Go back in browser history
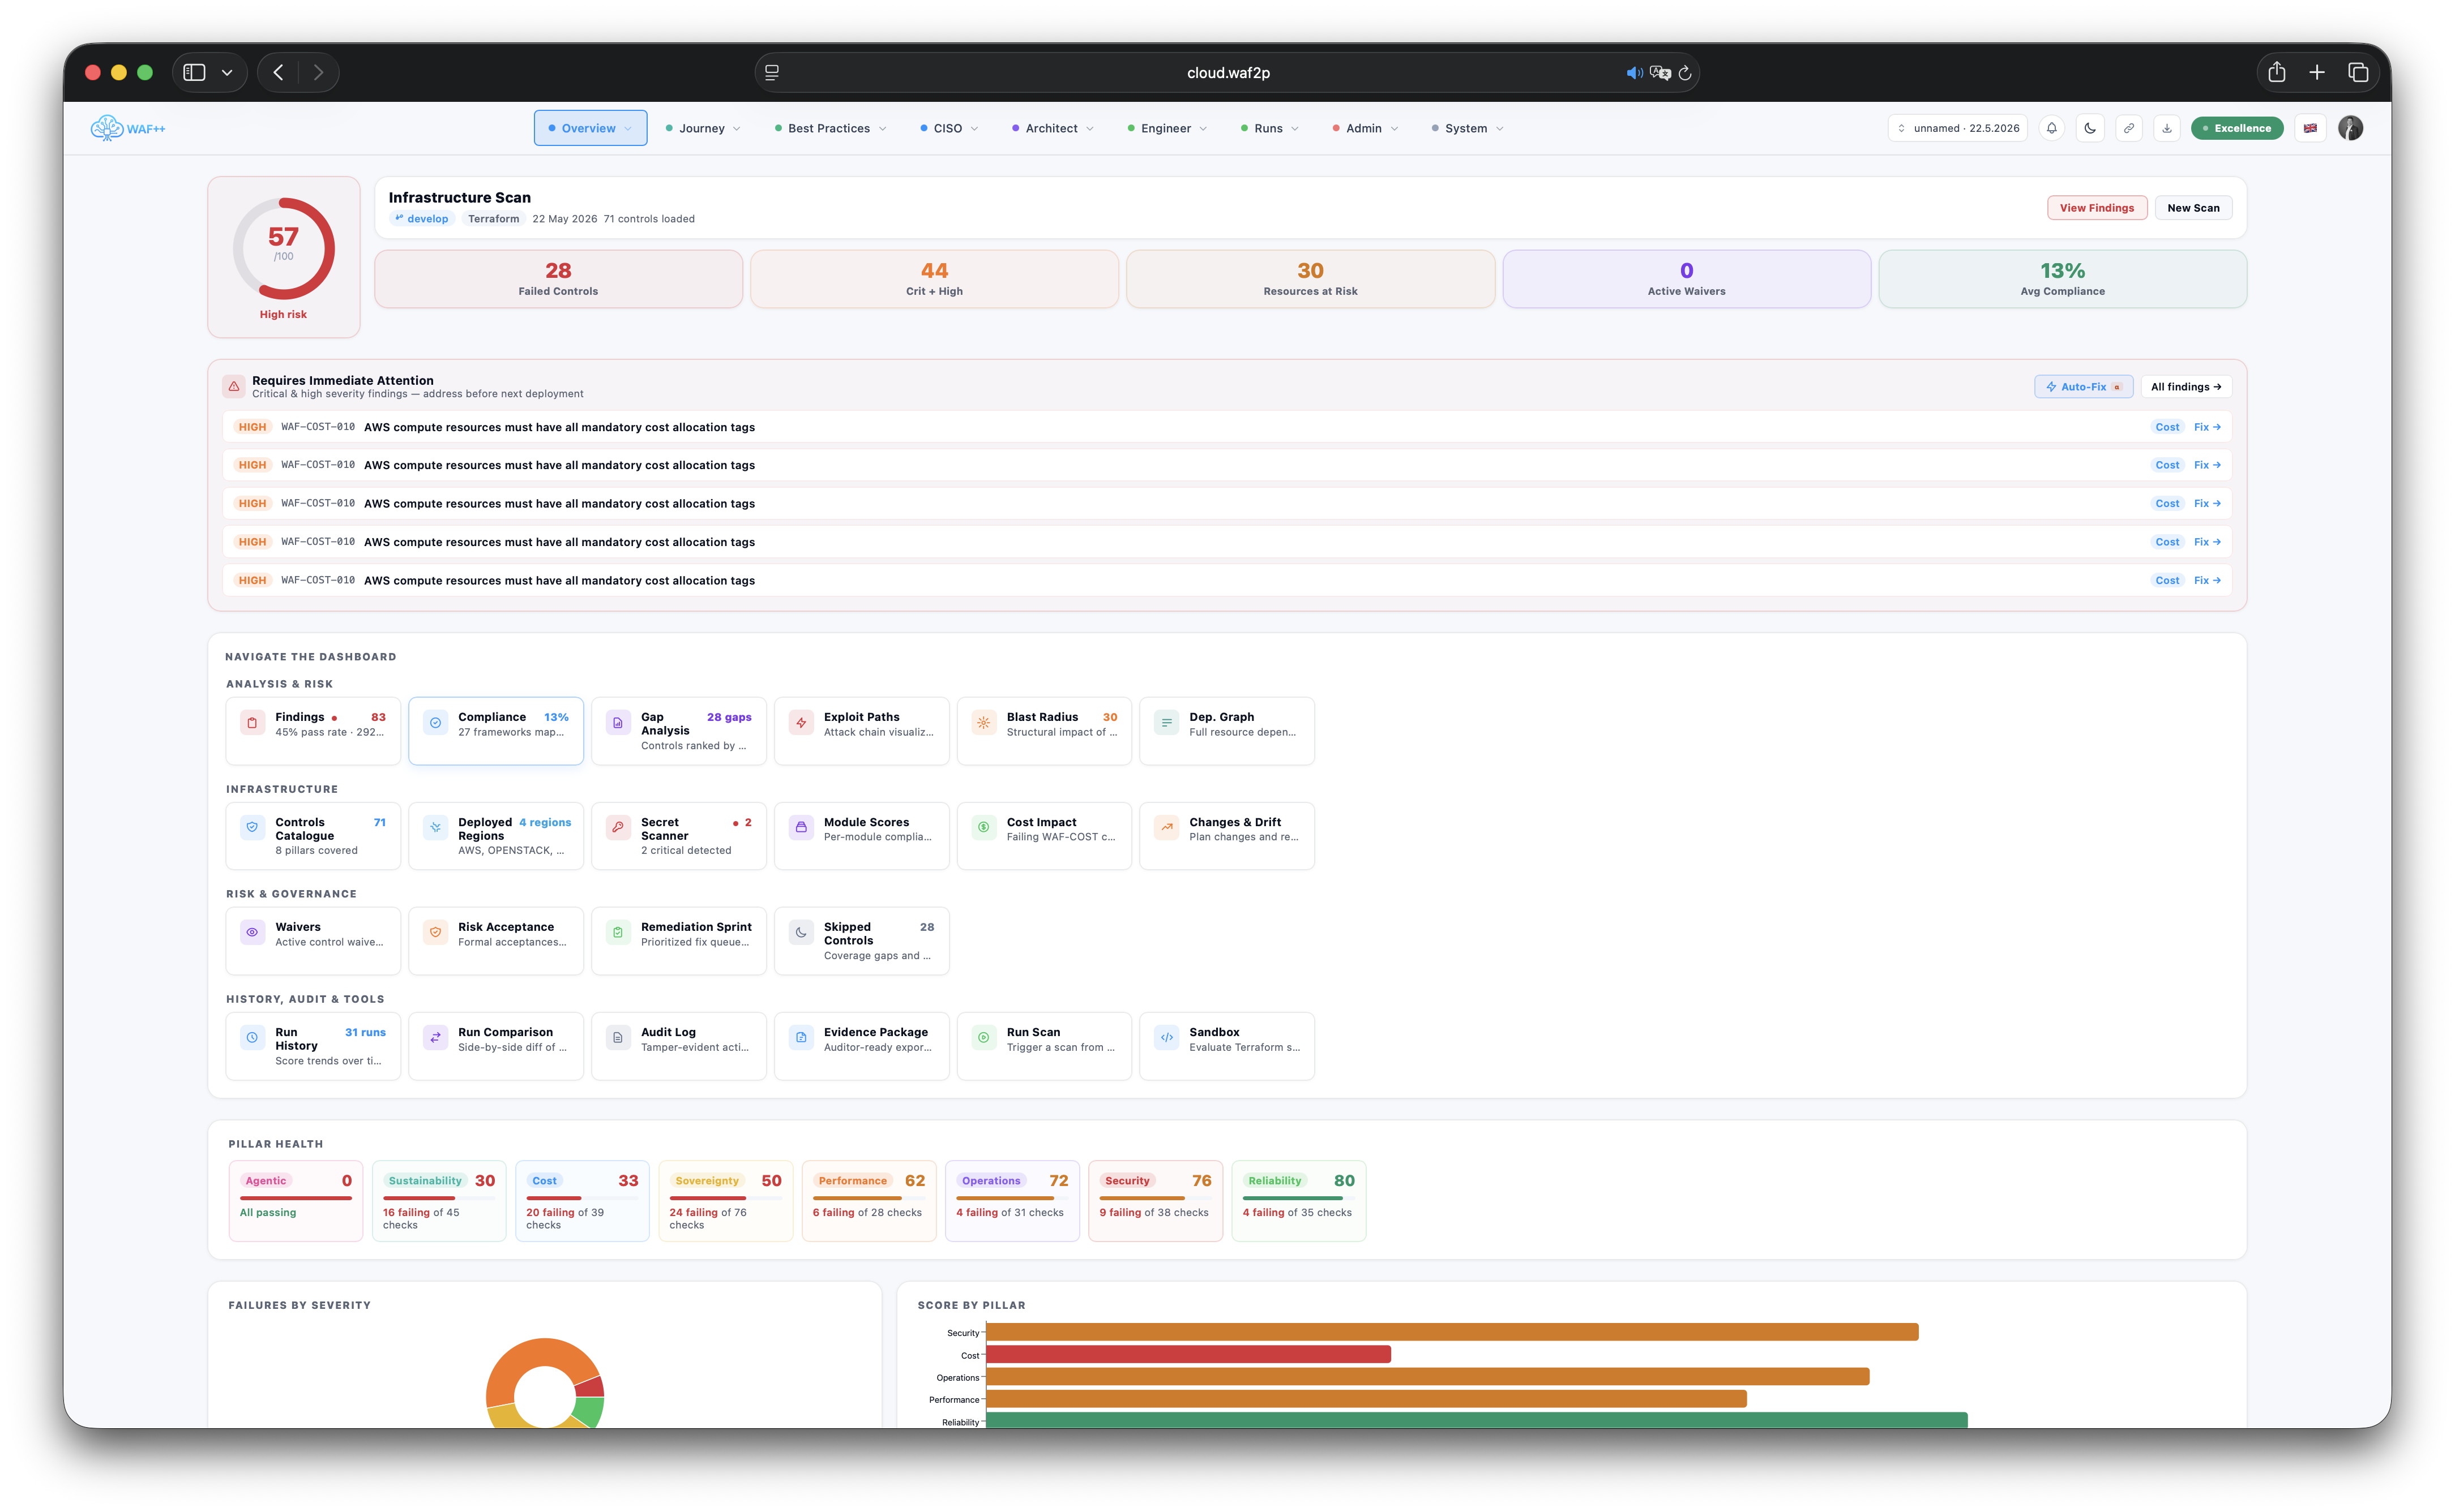Screen dimensions: 2455x1512 click(x=279, y=72)
